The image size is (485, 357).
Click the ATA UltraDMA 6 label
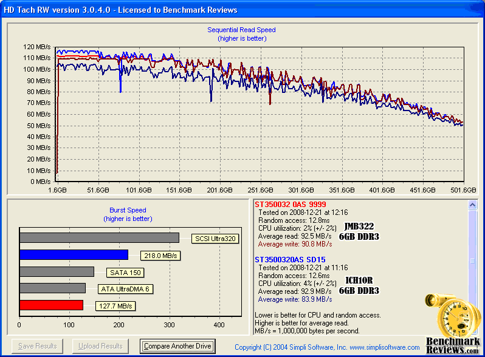pos(125,290)
